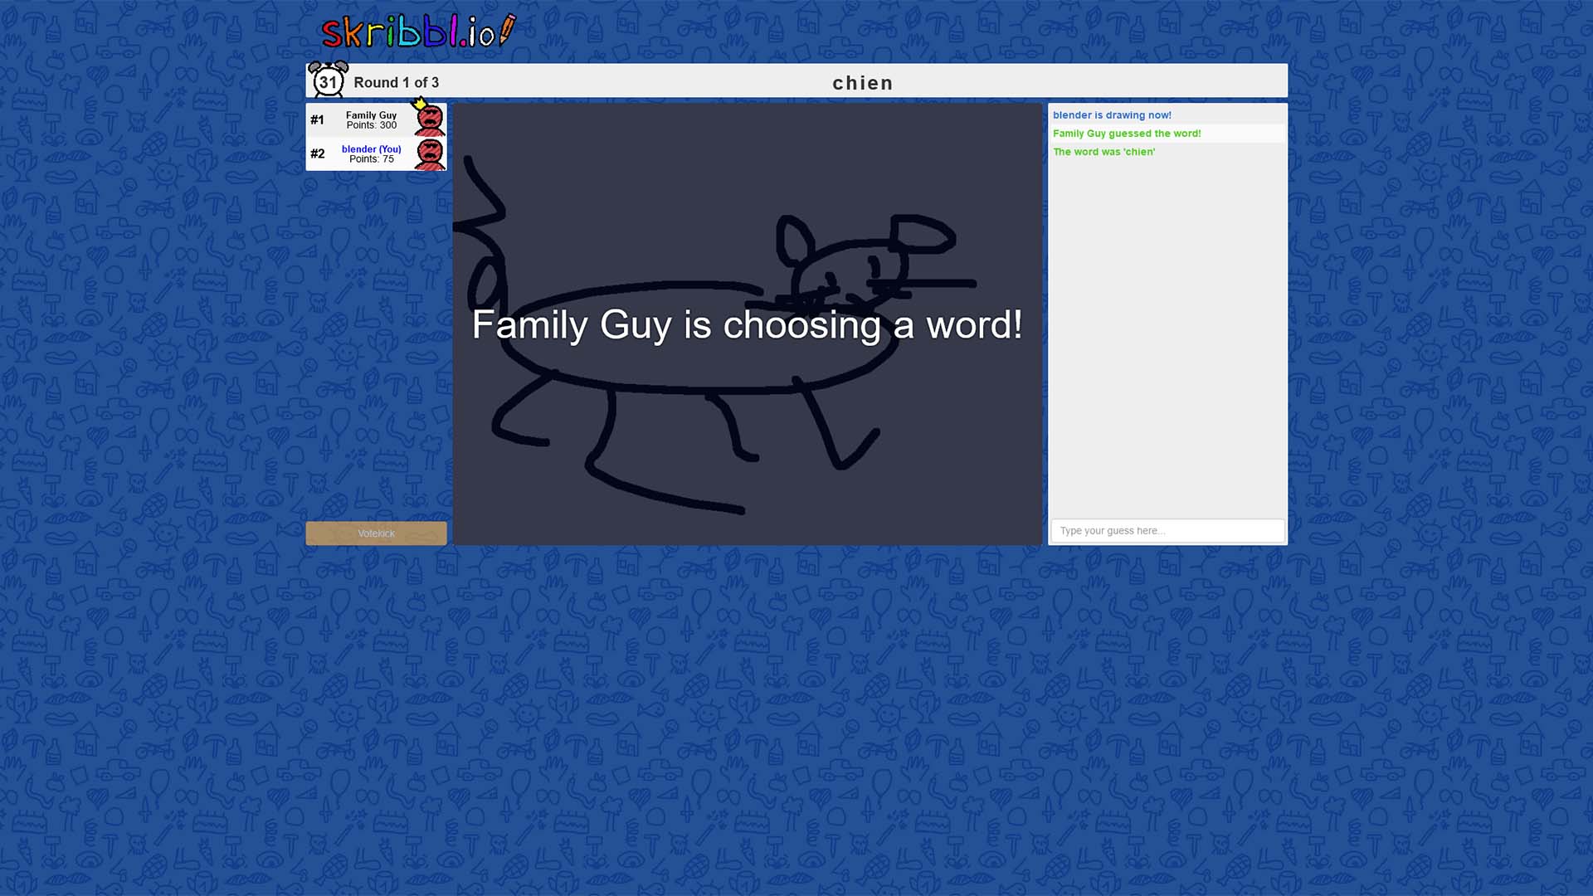The image size is (1593, 896).
Task: Click the skribbl.io logo
Action: [418, 32]
